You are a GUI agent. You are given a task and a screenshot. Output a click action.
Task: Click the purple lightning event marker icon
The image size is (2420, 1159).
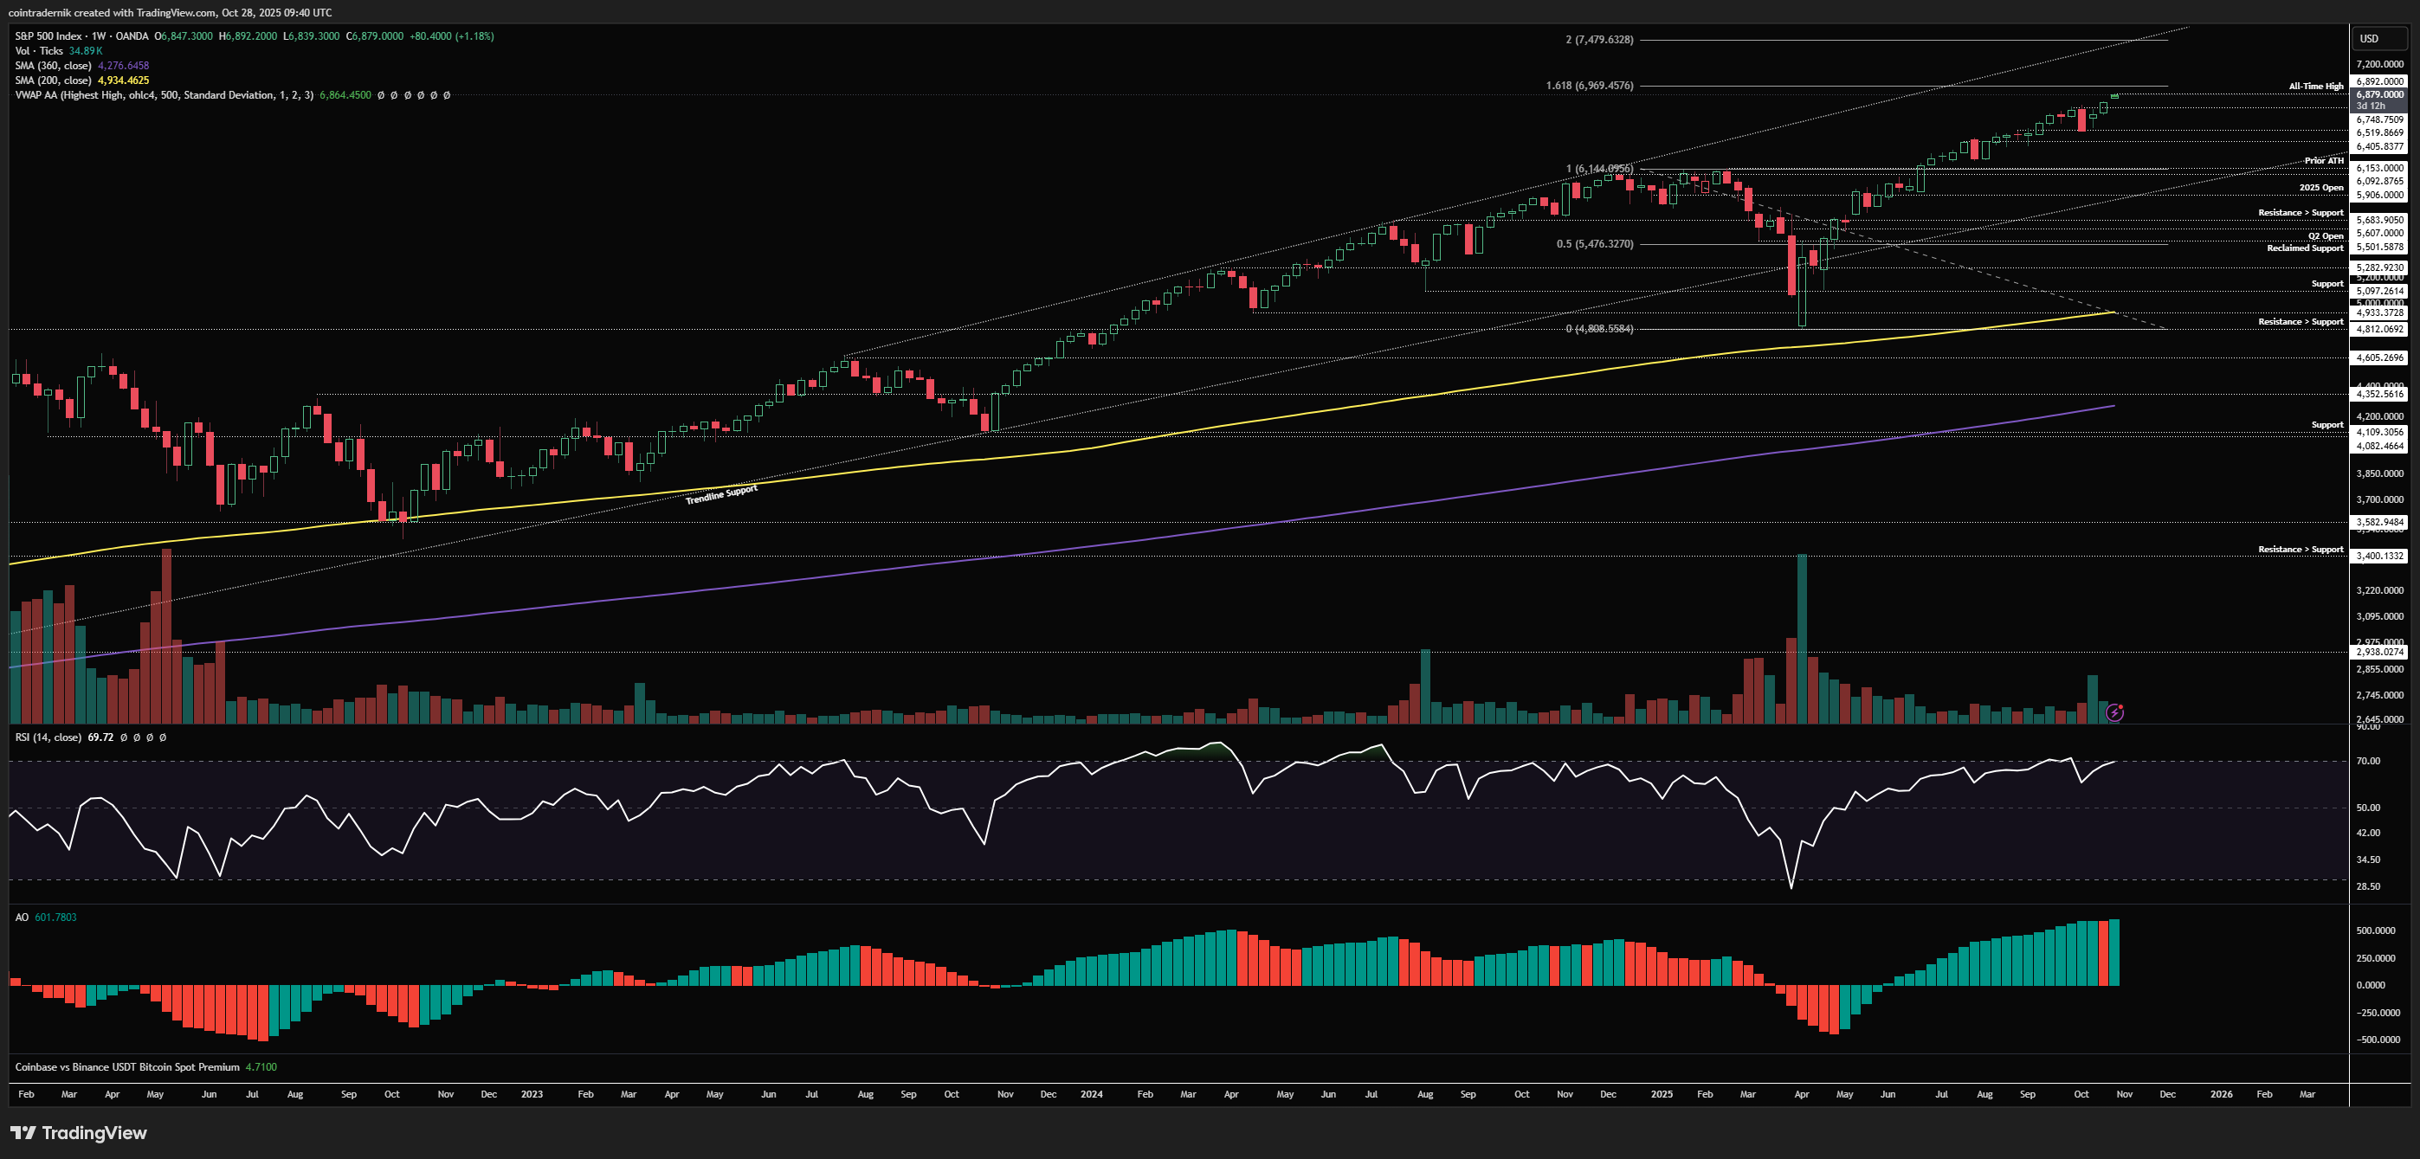pyautogui.click(x=2114, y=713)
